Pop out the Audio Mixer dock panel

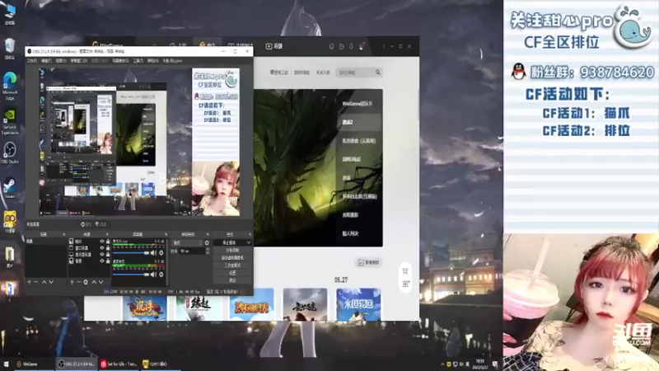(x=166, y=234)
